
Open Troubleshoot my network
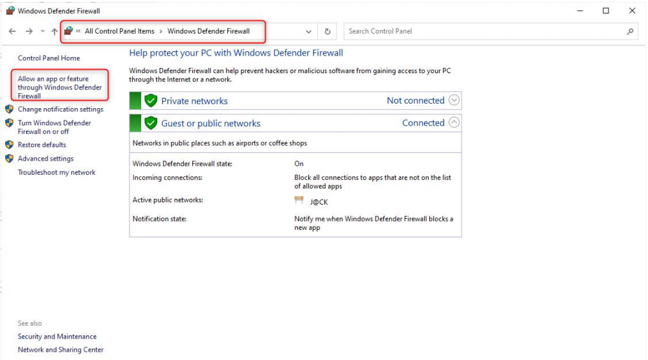(x=56, y=172)
